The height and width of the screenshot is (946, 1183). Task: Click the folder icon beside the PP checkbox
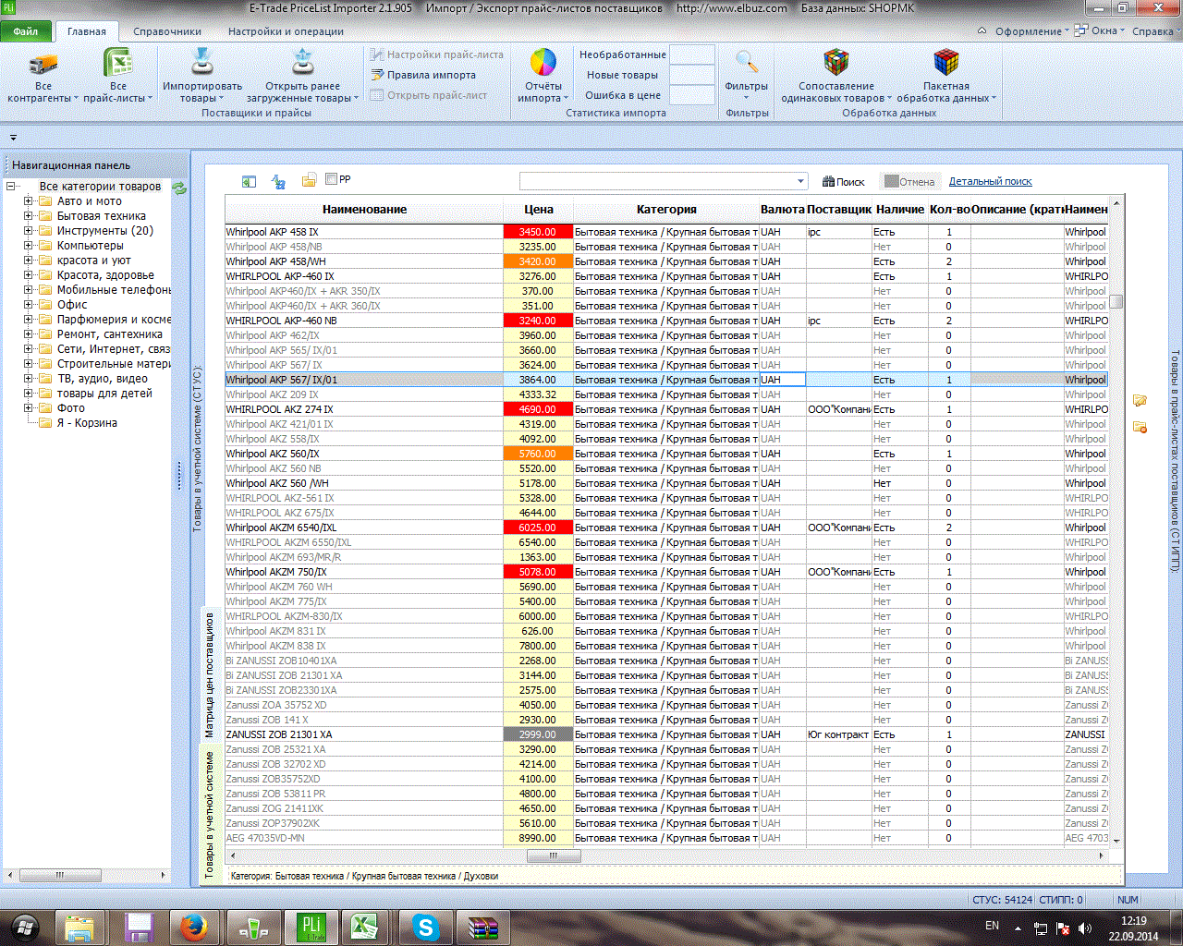tap(310, 180)
